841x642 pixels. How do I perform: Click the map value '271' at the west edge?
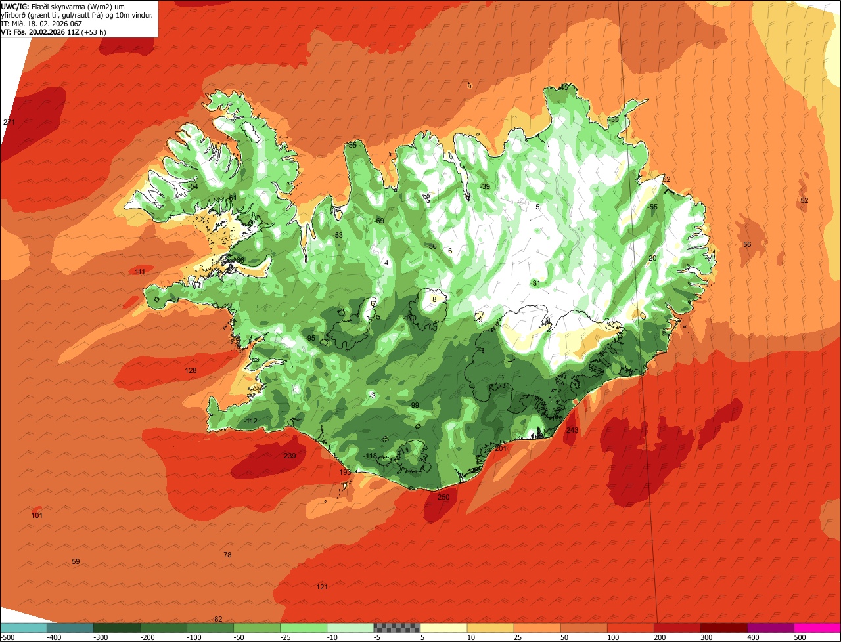[x=9, y=123]
